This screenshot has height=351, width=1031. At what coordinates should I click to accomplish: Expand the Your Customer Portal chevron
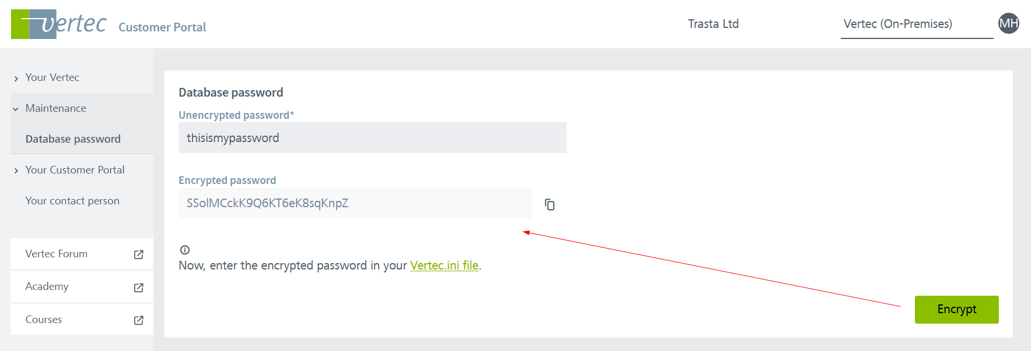tap(16, 171)
